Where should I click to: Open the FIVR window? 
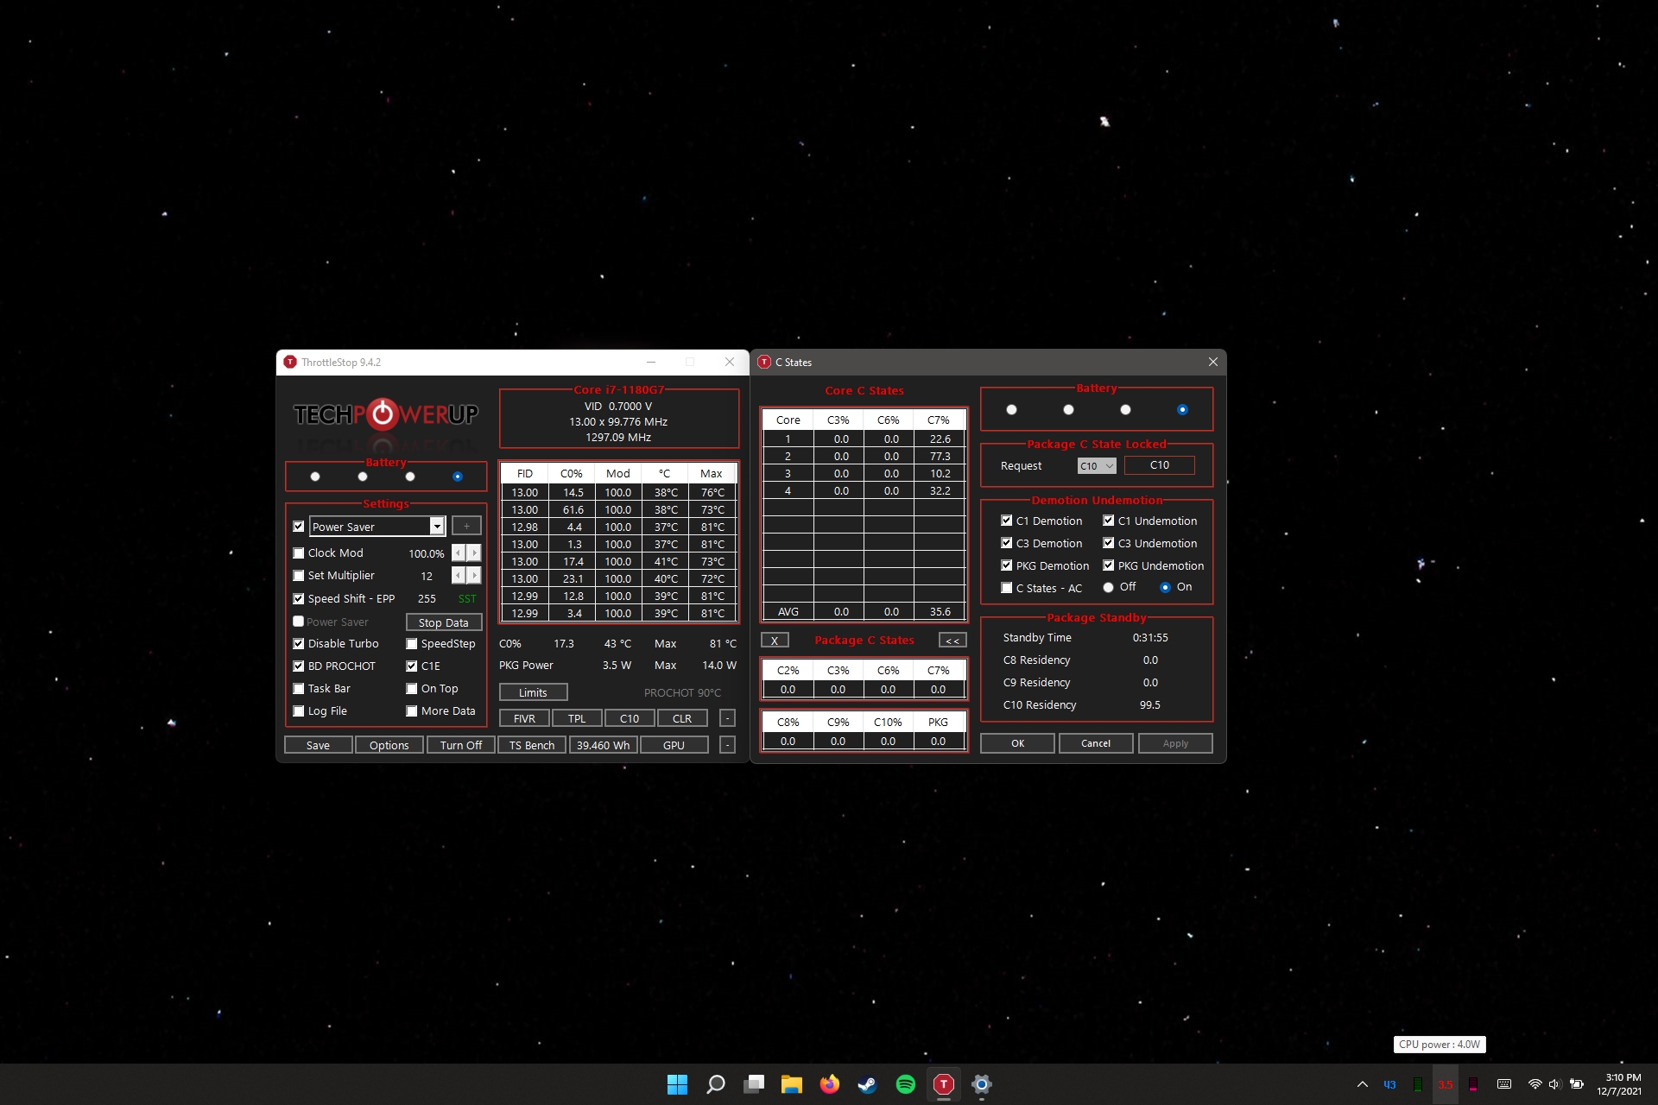coord(524,718)
